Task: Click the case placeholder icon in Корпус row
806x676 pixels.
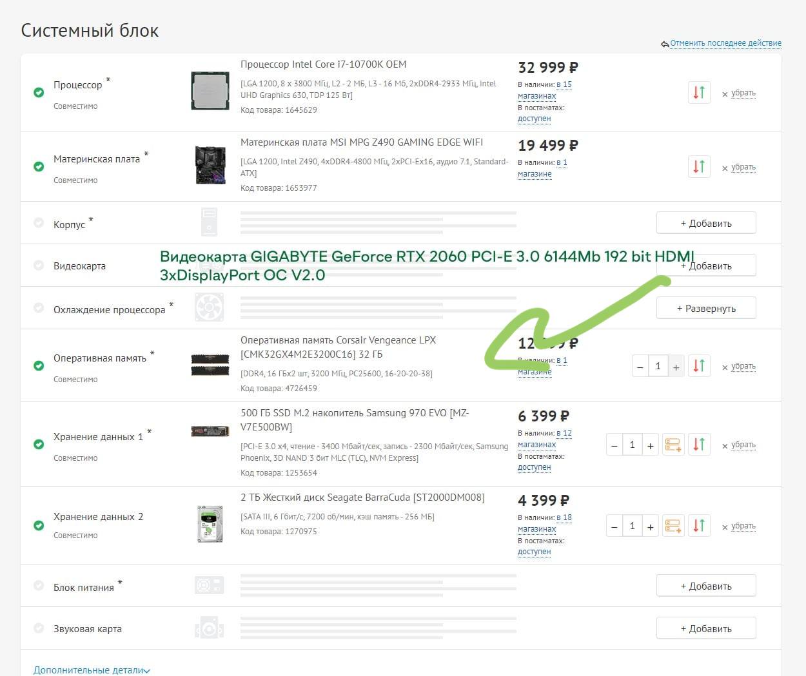Action: 210,222
